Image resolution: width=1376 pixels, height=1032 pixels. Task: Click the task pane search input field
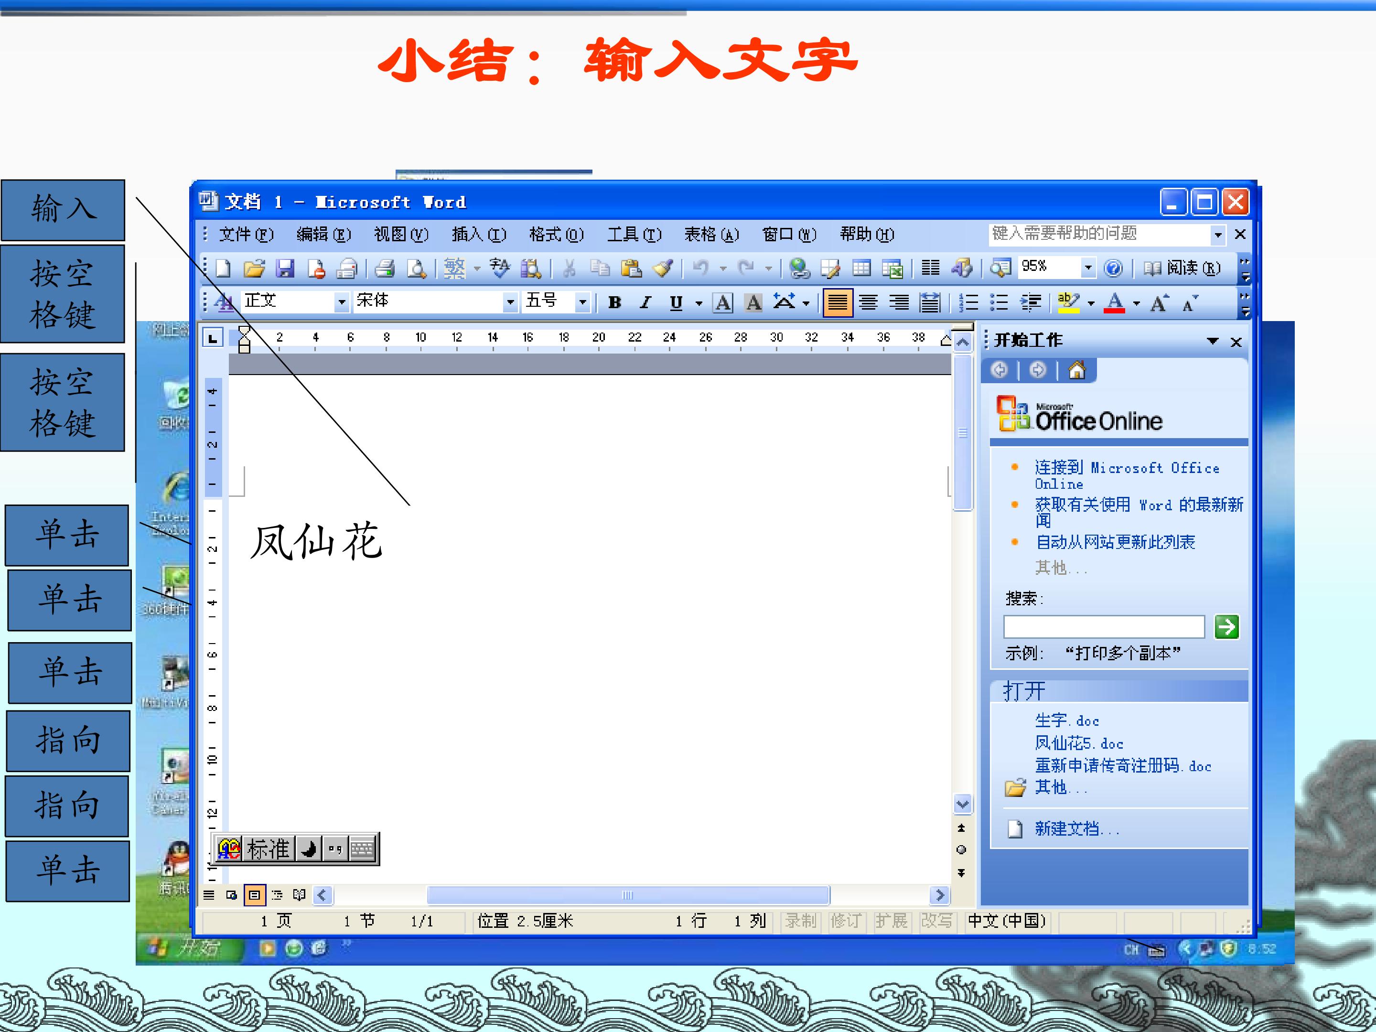1104,626
